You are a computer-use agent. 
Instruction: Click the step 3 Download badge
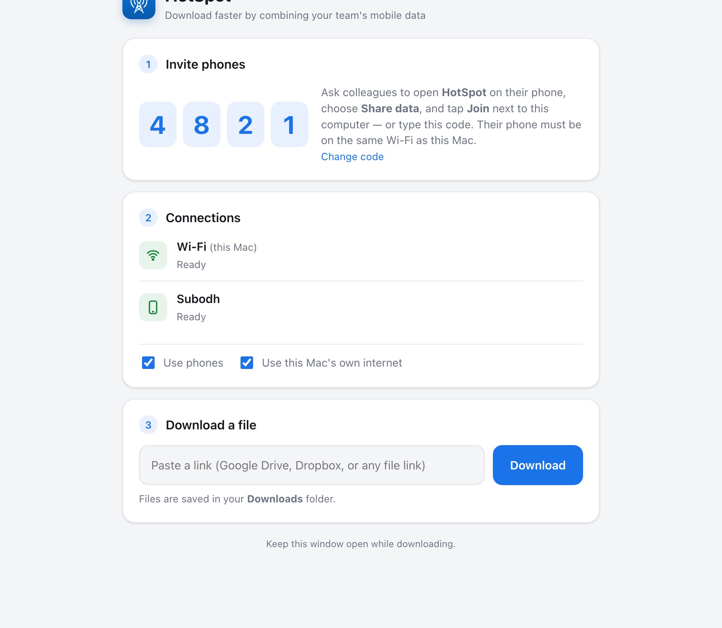[148, 425]
